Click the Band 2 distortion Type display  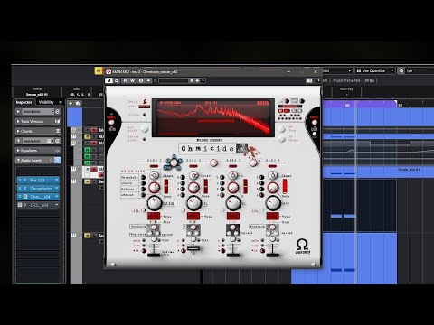point(193,216)
